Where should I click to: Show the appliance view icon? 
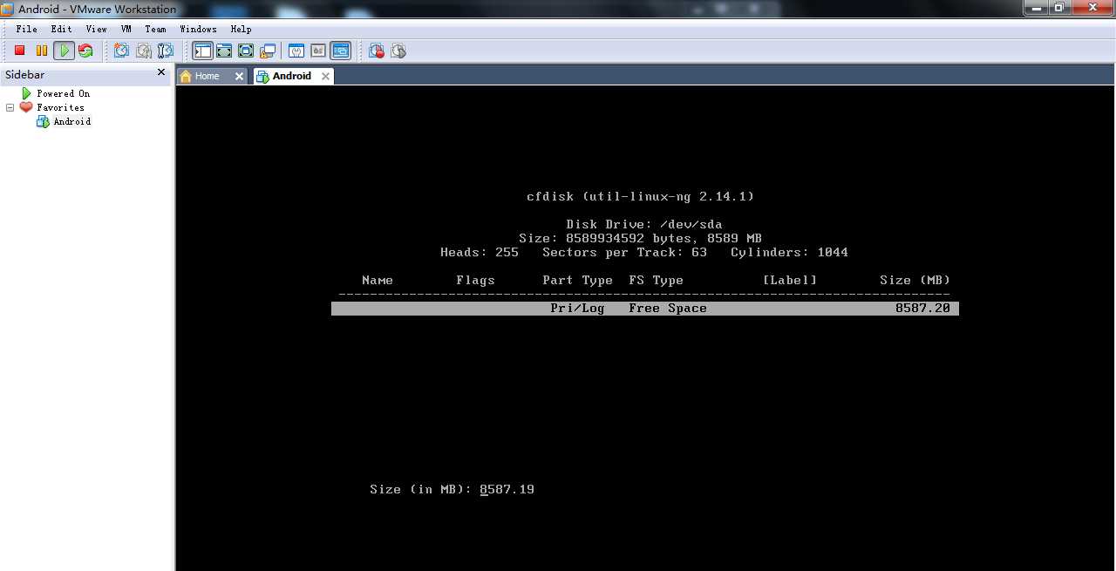point(318,51)
